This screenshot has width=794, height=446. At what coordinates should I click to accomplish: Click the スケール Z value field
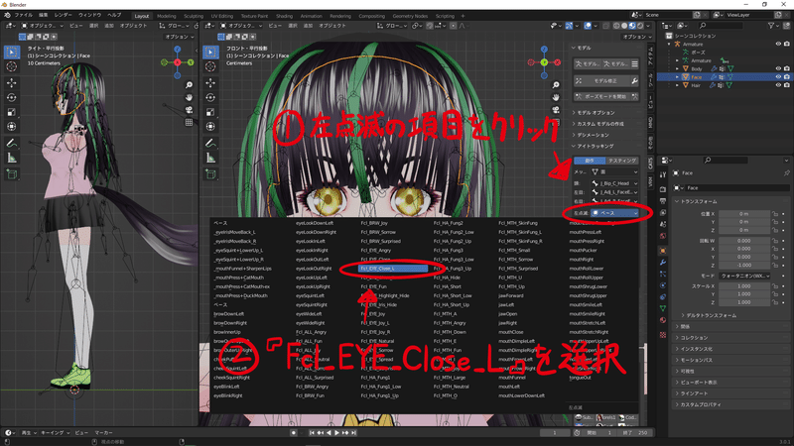tap(743, 302)
